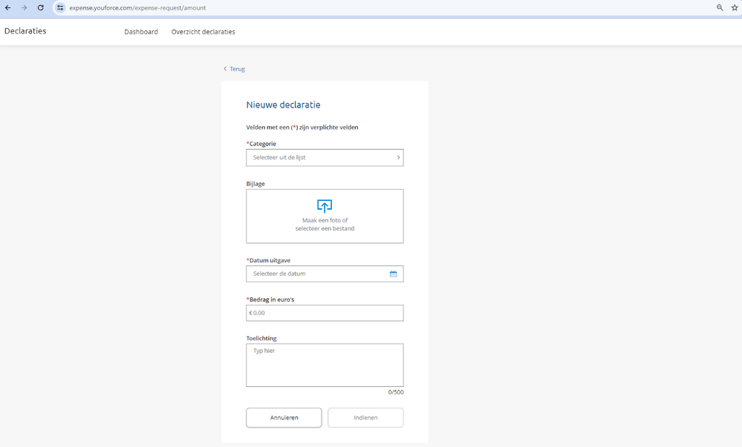Click the upload icon in Bijlage box
Image resolution: width=742 pixels, height=447 pixels.
coord(325,205)
